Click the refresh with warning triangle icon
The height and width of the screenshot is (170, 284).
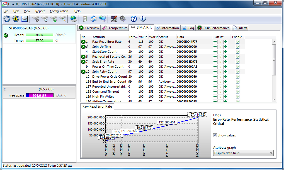coord(16,19)
